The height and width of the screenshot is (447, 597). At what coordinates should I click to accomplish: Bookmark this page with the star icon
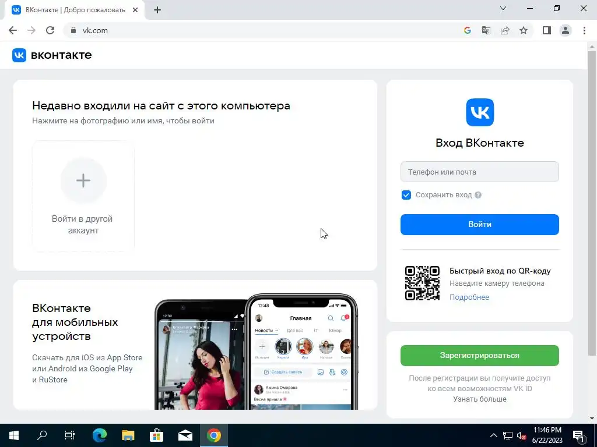pyautogui.click(x=524, y=30)
